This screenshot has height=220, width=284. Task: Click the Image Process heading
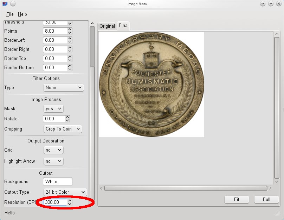(46, 100)
